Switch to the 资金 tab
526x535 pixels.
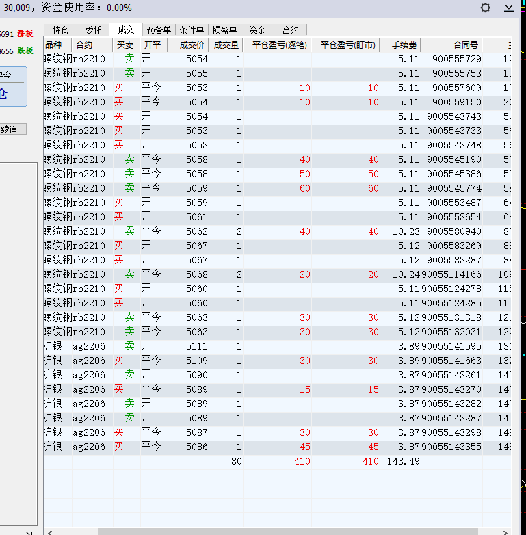tap(257, 30)
